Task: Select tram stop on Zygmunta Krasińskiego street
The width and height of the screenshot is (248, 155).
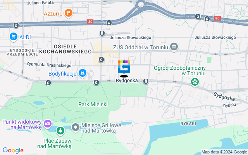Action: click(101, 60)
